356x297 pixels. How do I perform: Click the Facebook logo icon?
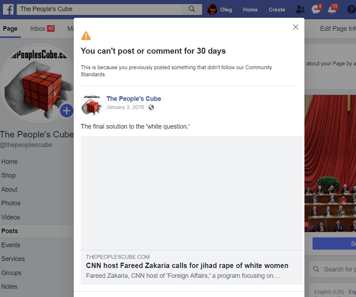[x=8, y=9]
